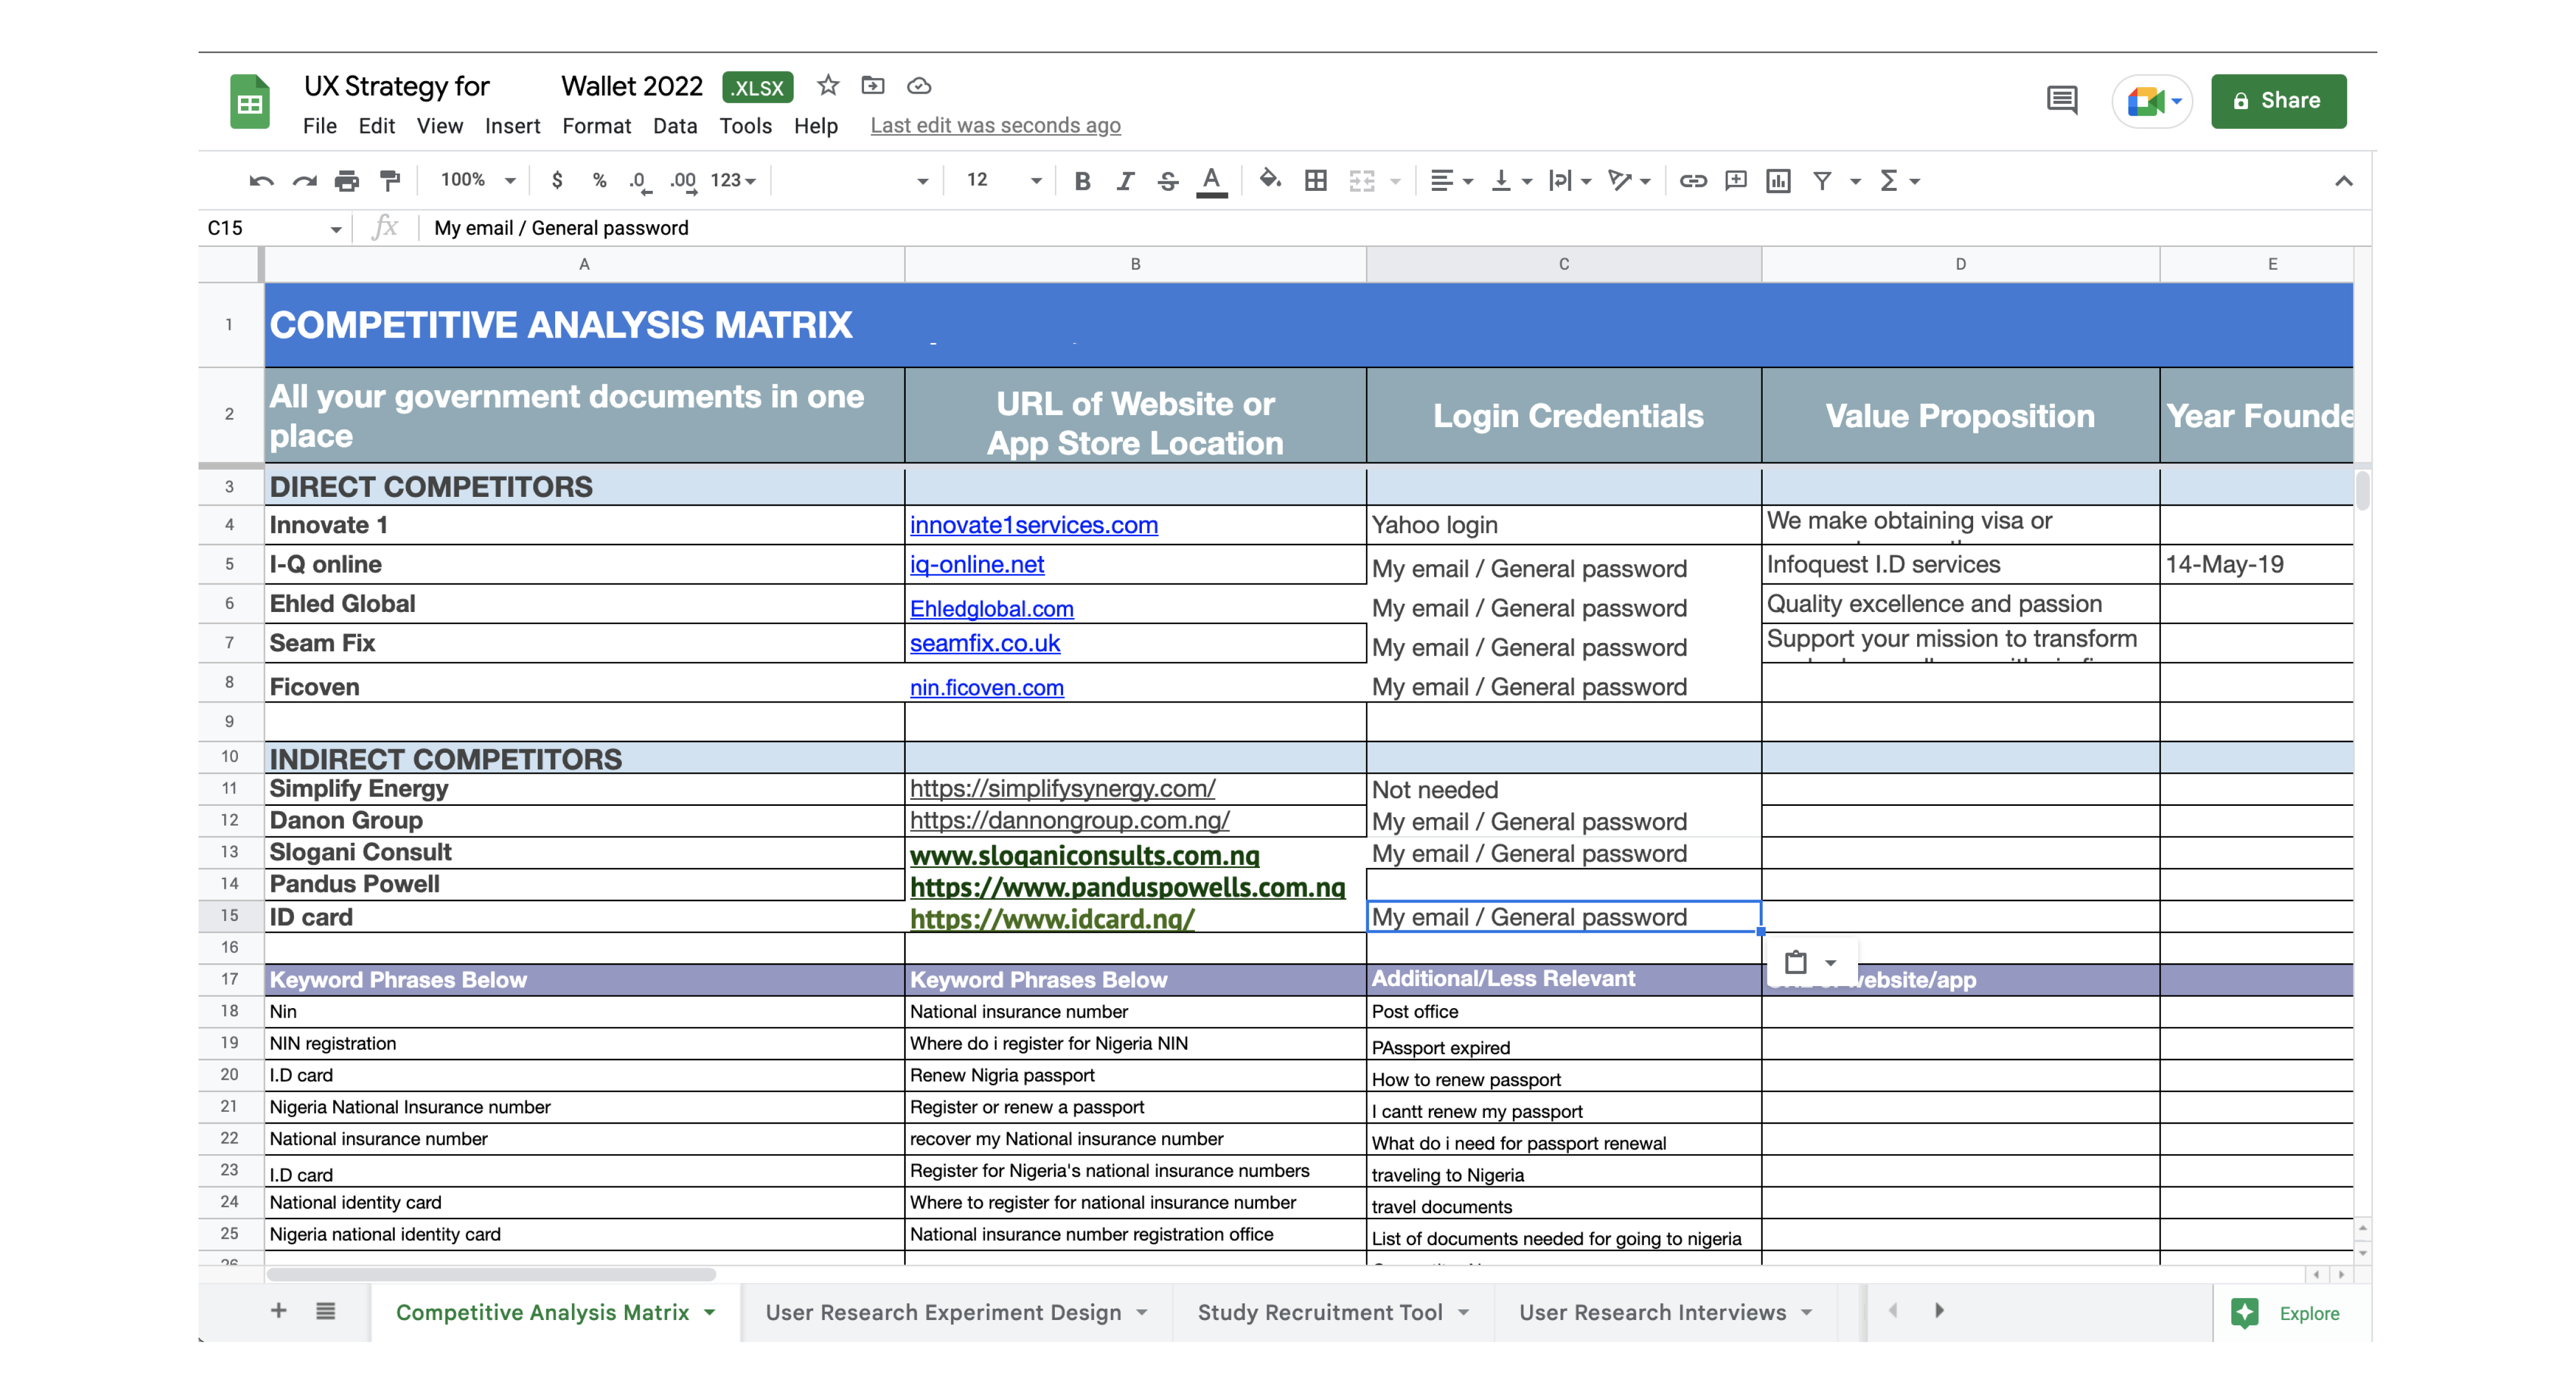Switch to User Research Experiment Design tab
Viewport: 2576px width, 1391px height.
point(956,1312)
